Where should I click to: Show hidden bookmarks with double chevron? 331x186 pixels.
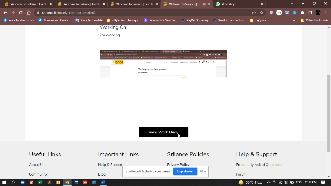click(294, 20)
